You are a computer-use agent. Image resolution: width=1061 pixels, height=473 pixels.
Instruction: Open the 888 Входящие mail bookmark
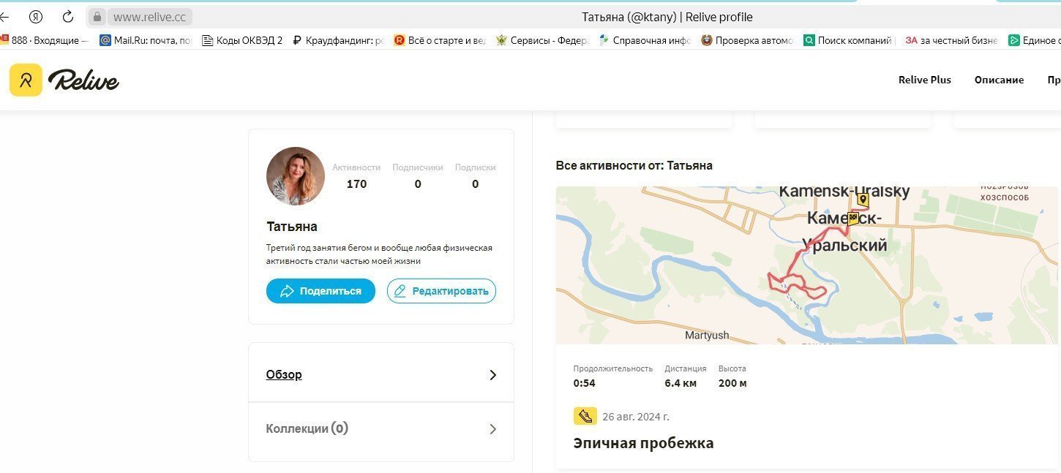[45, 40]
